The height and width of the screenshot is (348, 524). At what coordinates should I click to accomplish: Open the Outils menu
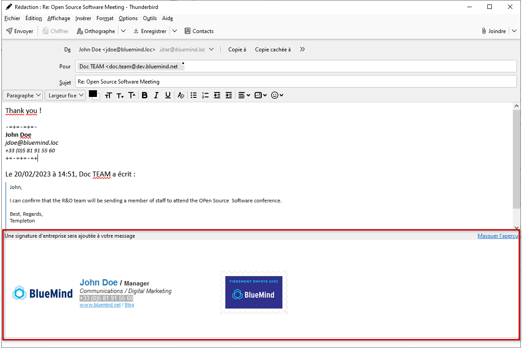click(x=150, y=18)
